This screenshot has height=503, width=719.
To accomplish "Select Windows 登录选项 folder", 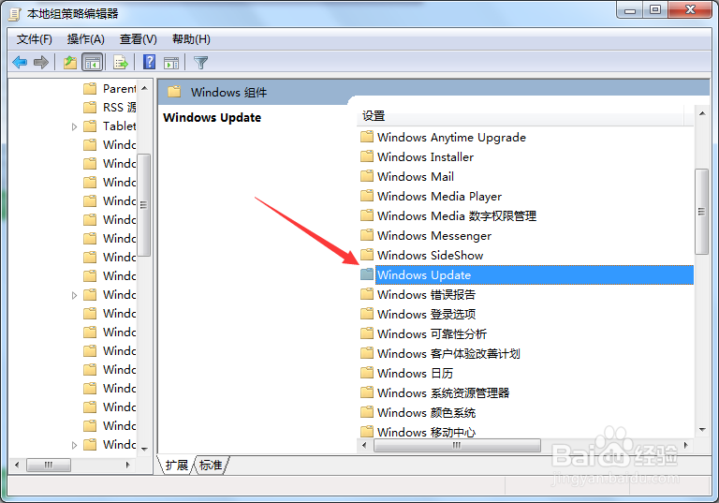I will [426, 315].
